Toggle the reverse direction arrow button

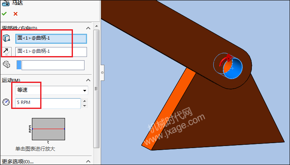7,52
